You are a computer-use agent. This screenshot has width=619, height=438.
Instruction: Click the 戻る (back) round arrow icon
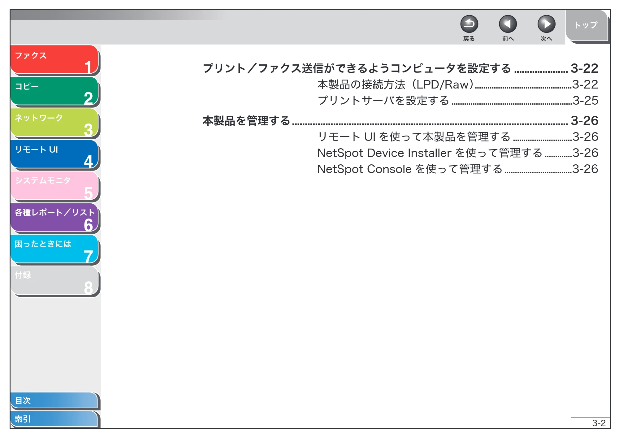click(x=469, y=24)
